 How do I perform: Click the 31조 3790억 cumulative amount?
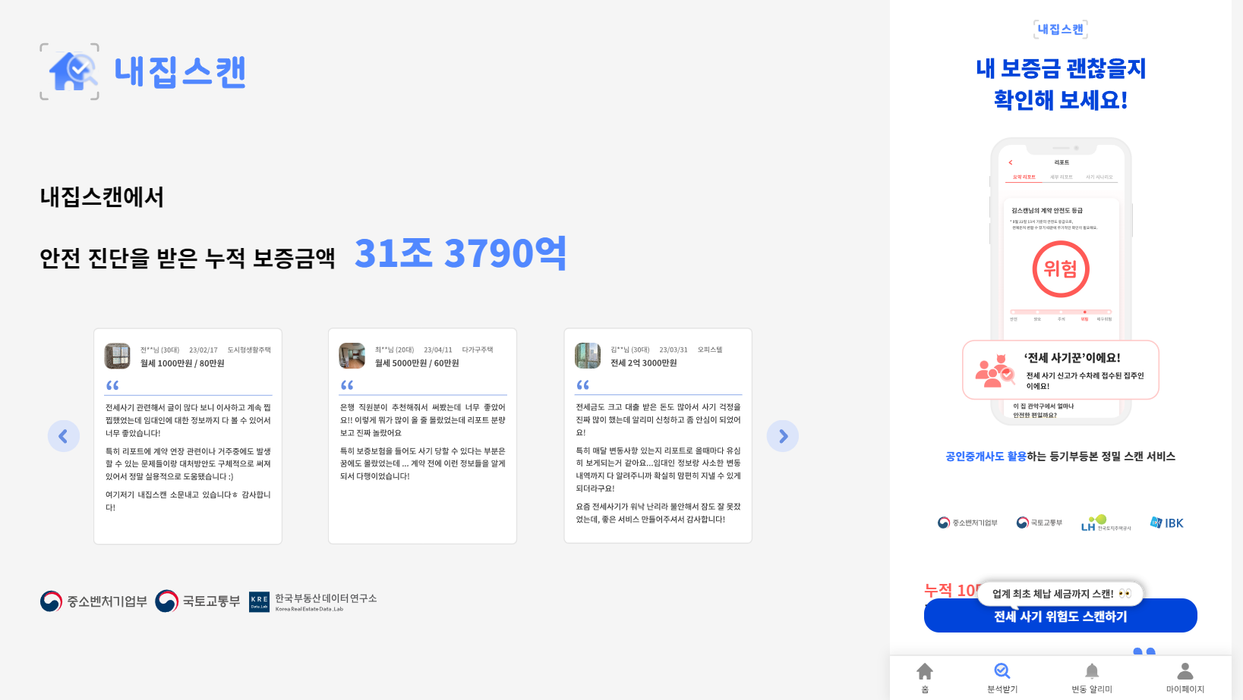[461, 254]
